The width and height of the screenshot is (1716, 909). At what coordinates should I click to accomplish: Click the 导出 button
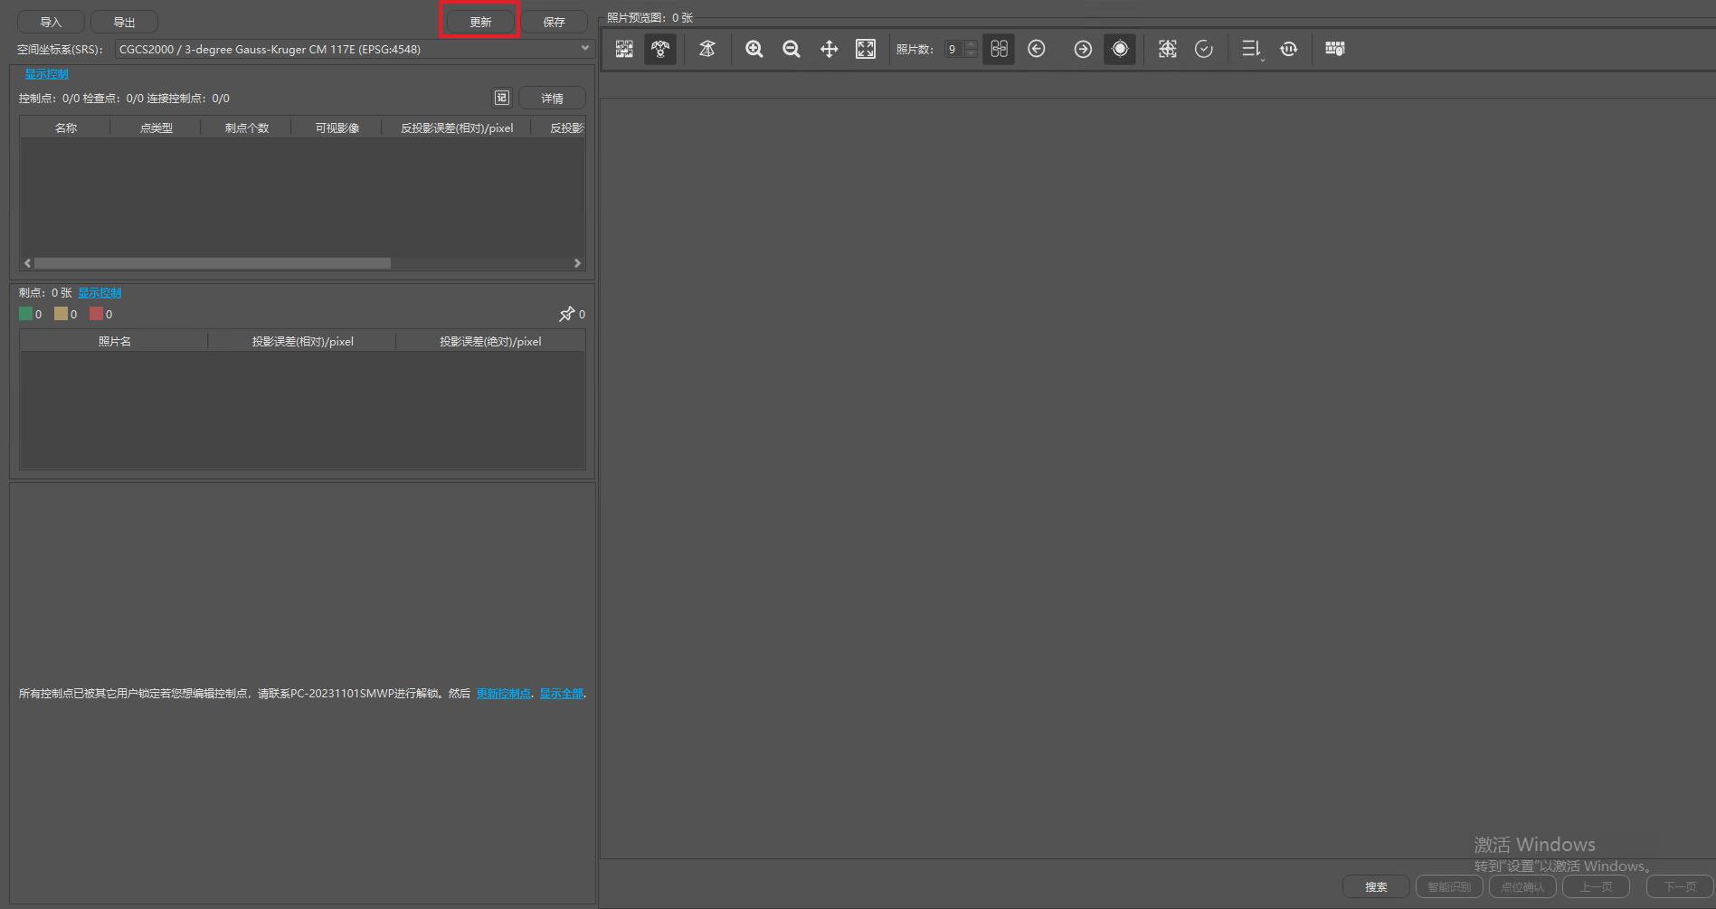point(124,22)
